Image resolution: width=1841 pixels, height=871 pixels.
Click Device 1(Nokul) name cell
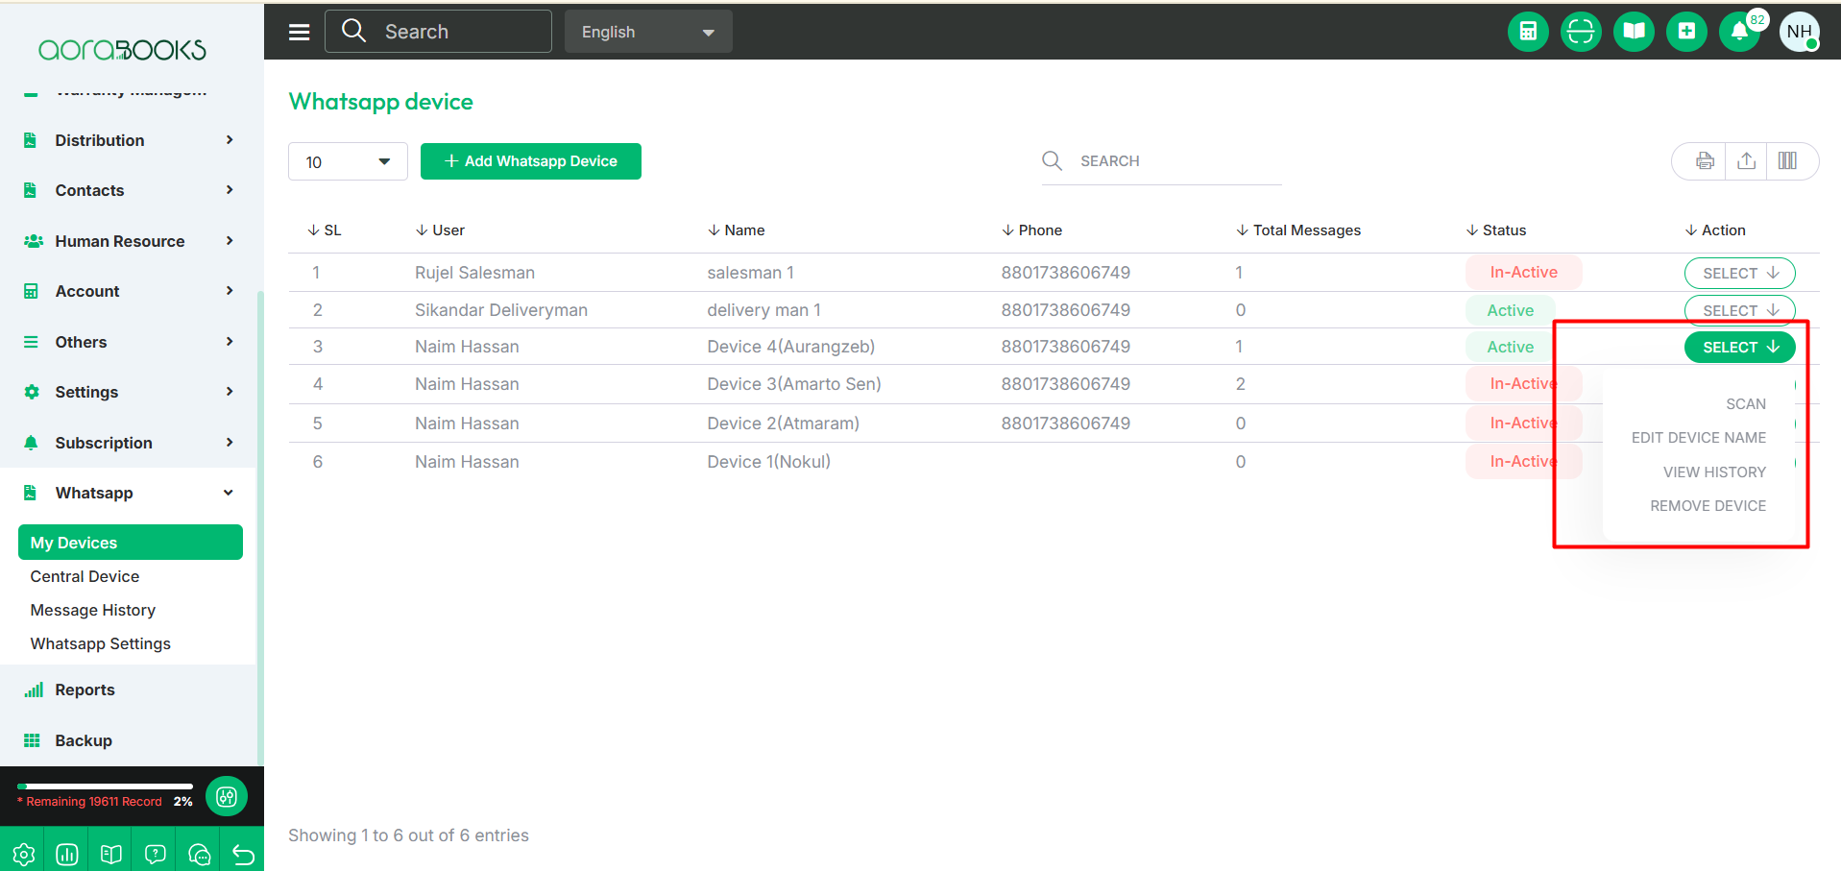[768, 462]
